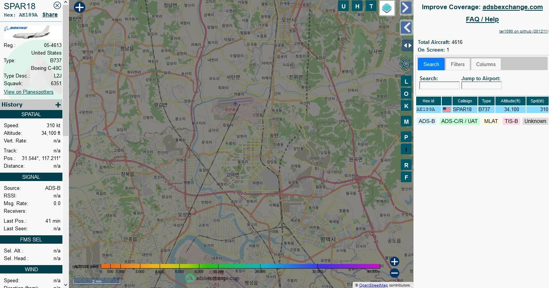Close the SPAR18 aircraft info panel

[57, 5]
